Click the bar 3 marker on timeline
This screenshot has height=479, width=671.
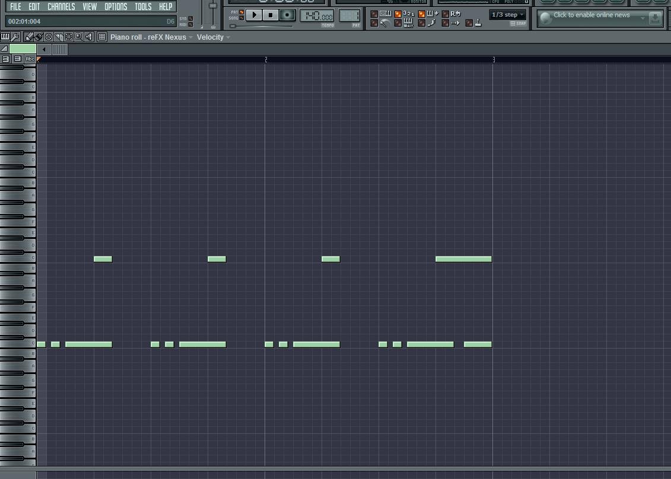coord(494,59)
